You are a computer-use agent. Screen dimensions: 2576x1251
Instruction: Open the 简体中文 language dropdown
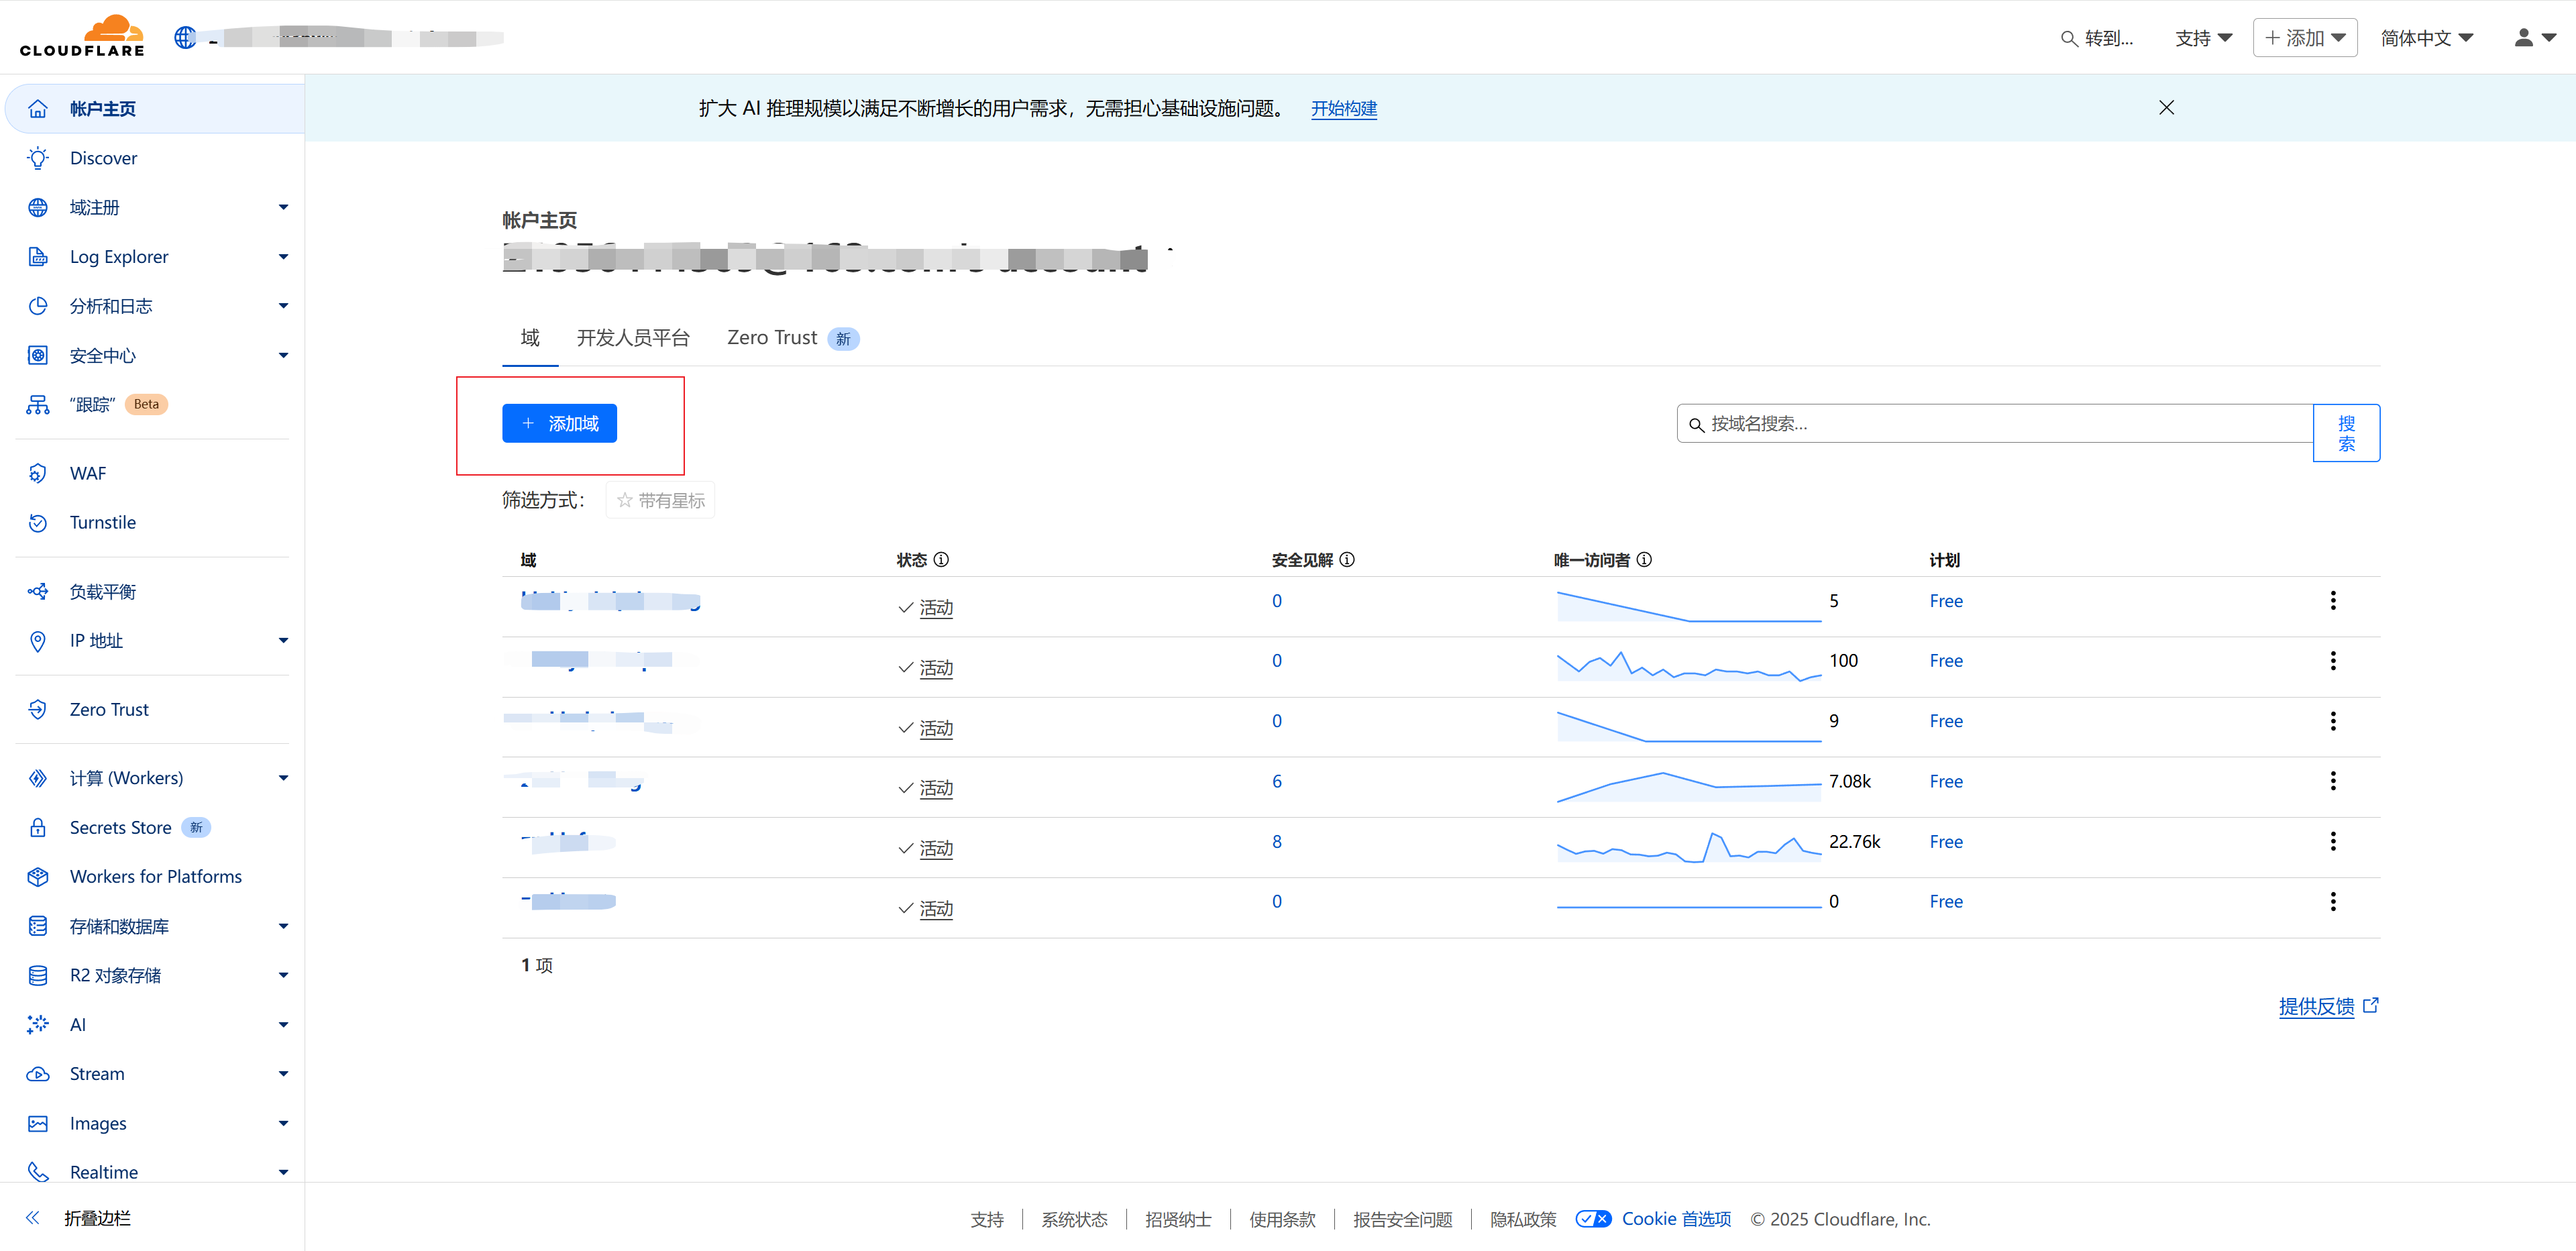[x=2427, y=38]
